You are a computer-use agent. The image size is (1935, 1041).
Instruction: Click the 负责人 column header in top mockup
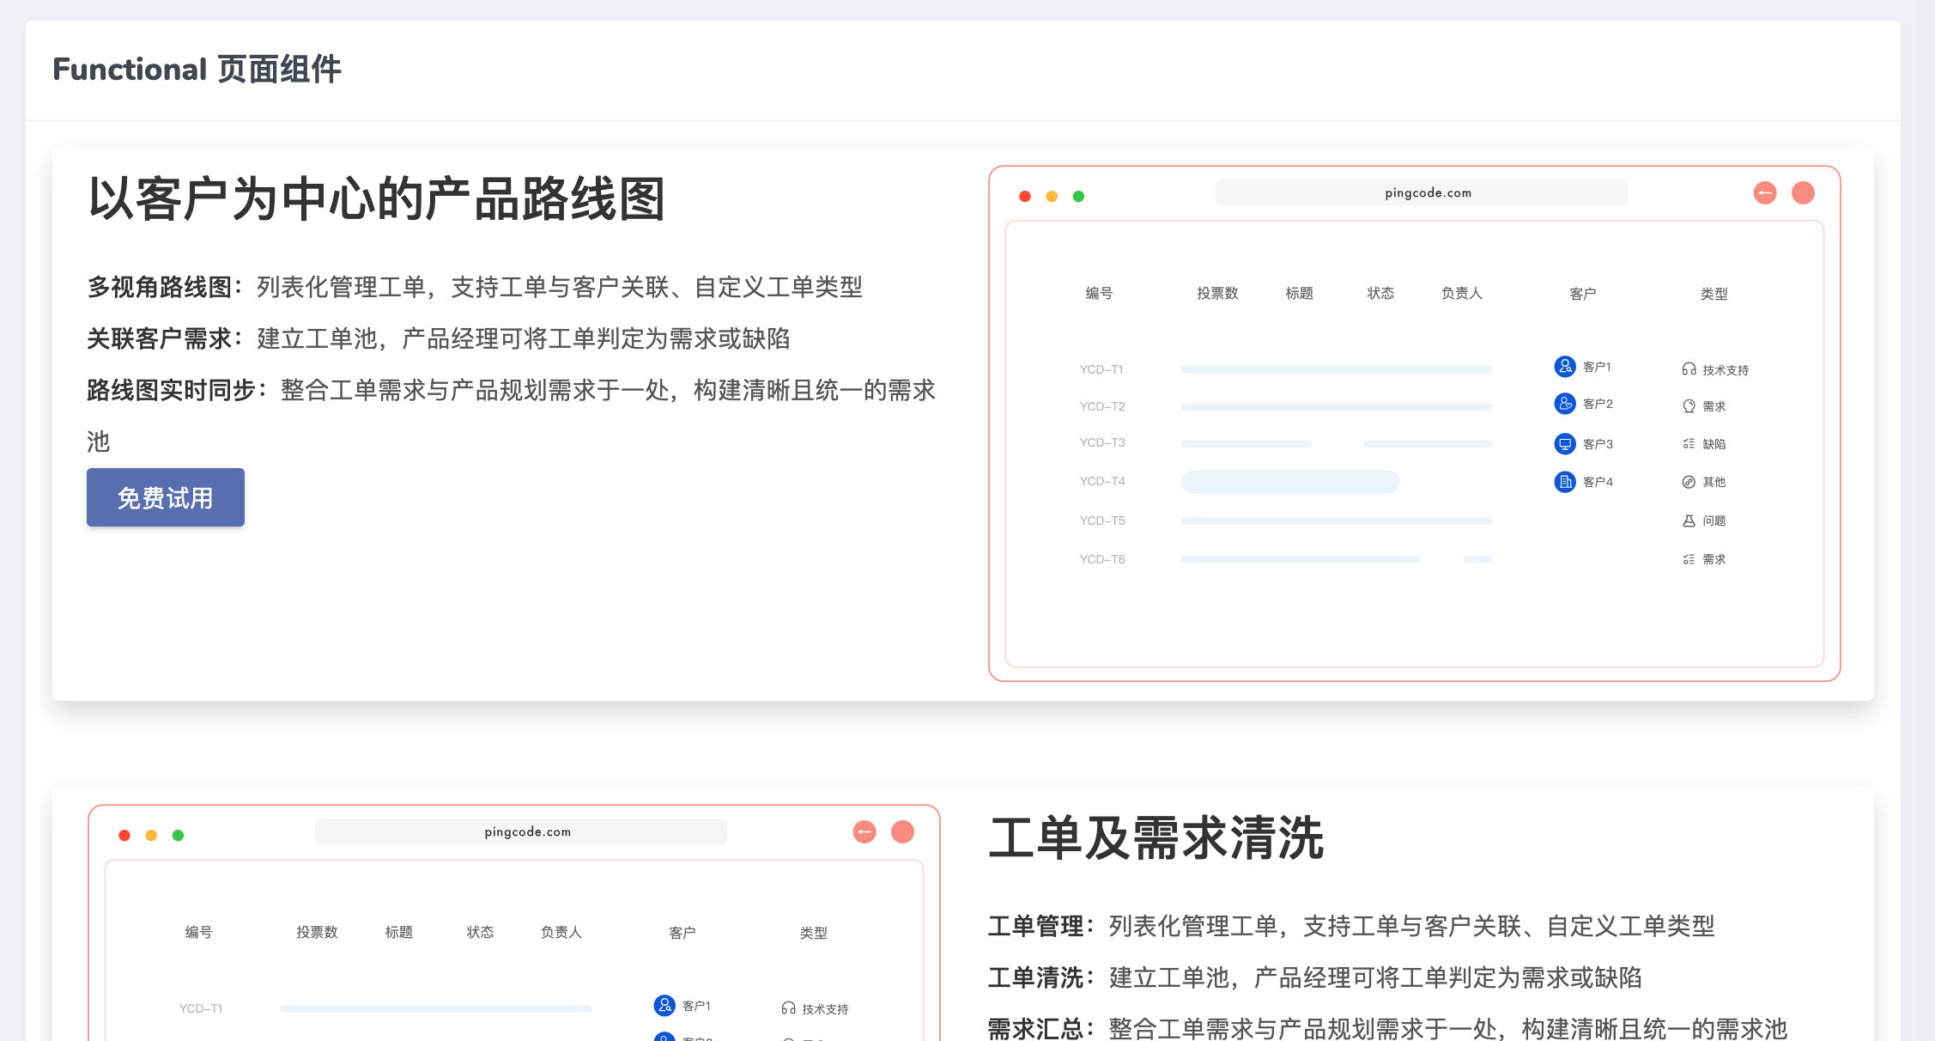pos(1461,294)
